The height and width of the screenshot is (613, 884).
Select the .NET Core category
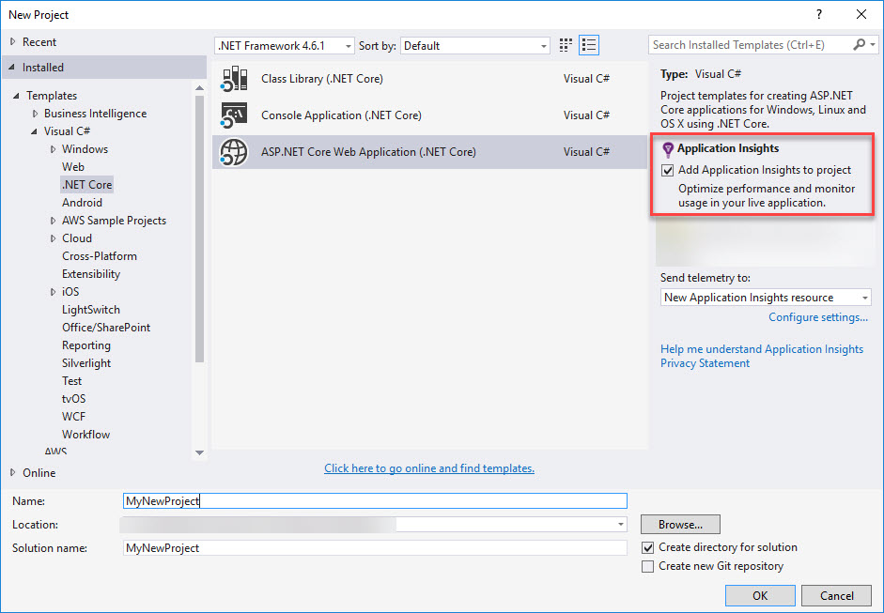point(86,185)
